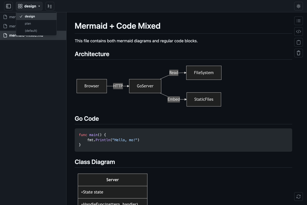Click the Browser node in the diagram
Screen dimensions: 307x205
[x=92, y=86]
